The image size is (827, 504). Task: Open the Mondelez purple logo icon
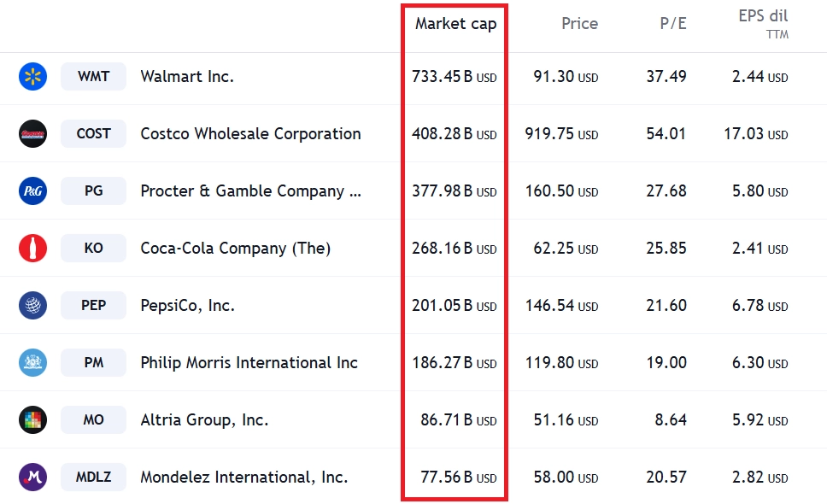point(32,478)
